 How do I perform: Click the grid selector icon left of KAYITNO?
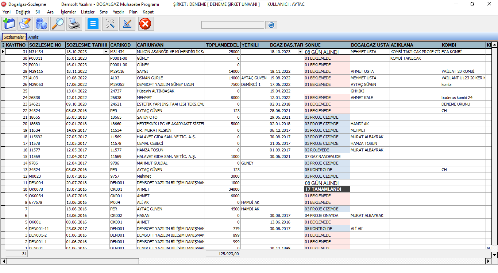(x=3, y=45)
